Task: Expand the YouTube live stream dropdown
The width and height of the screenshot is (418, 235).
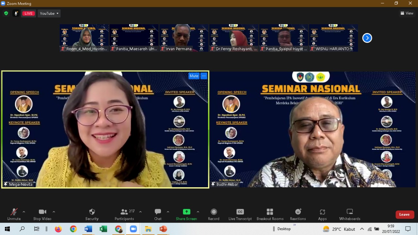Action: (49, 13)
